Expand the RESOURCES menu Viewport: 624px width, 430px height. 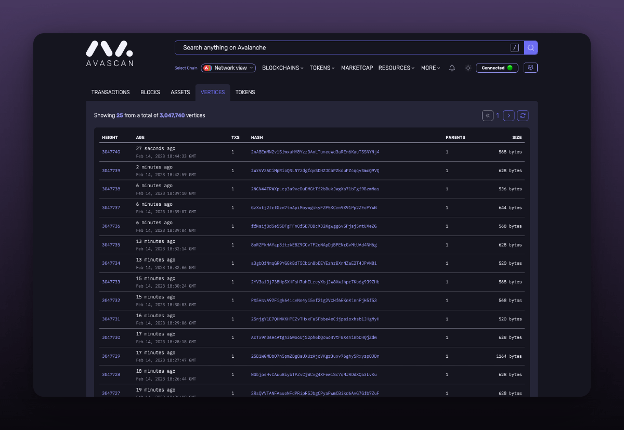(x=396, y=68)
